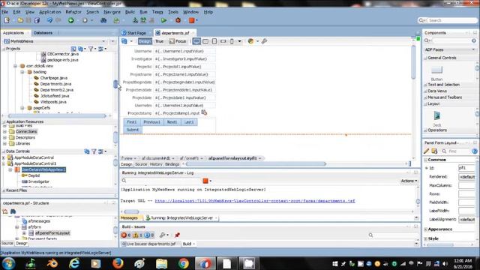This screenshot has height=270, width=480.
Task: Switch to the Bindings editor tab
Action: click(x=172, y=164)
